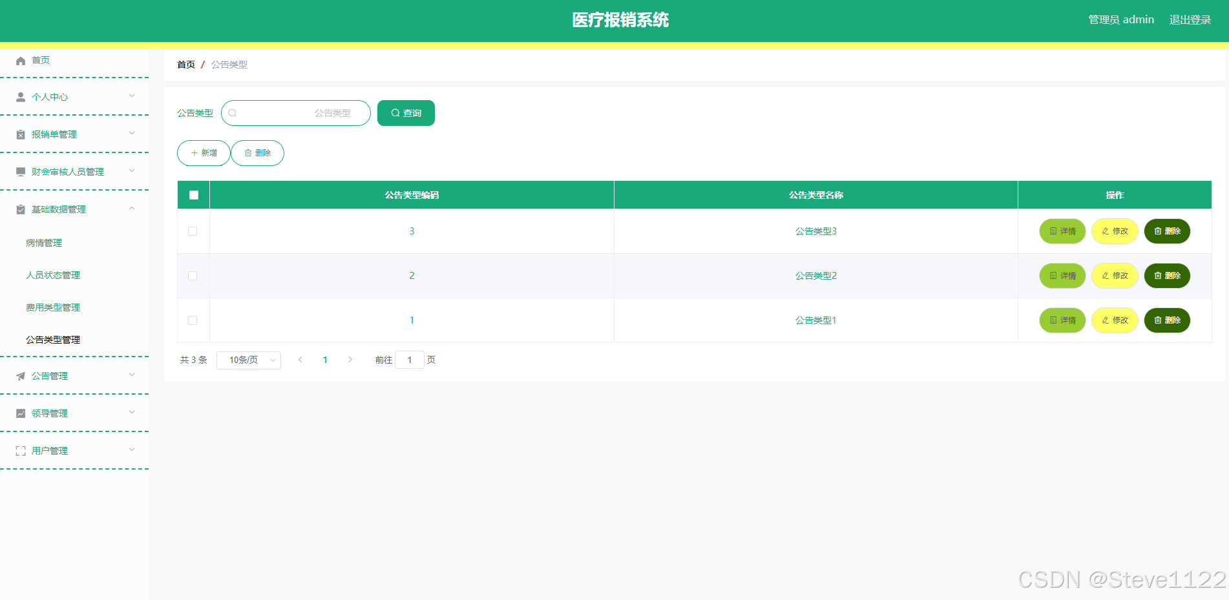Click the checklist icon beside 基础数据管理
Screen dimensions: 1229x600
pos(21,210)
